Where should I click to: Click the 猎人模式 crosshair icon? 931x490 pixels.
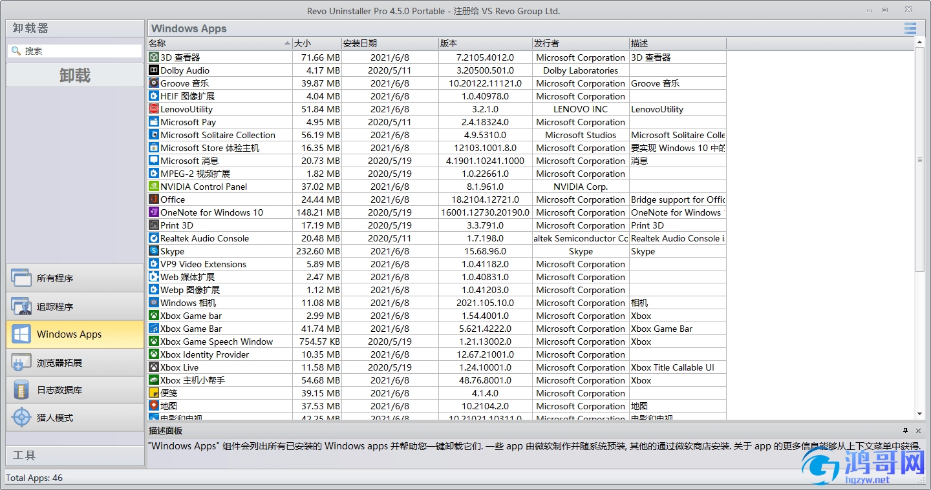(x=21, y=418)
